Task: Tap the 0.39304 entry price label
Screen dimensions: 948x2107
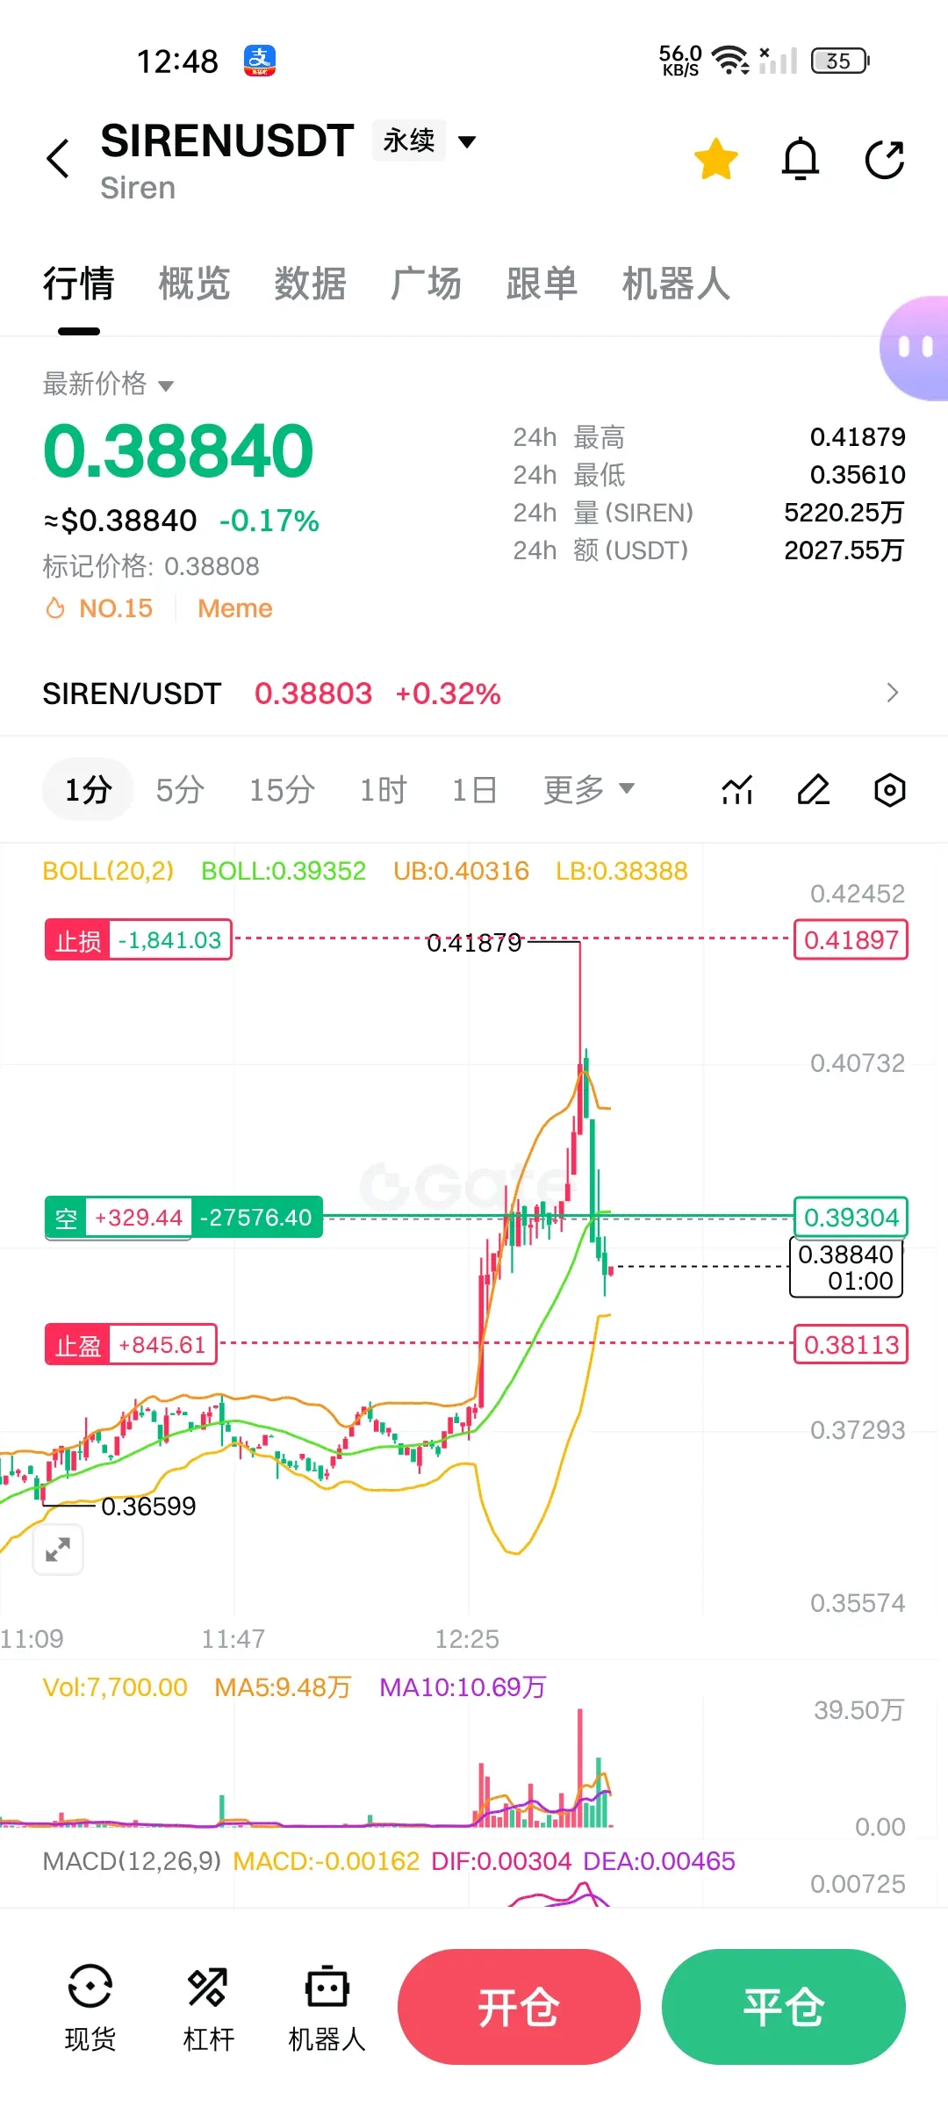Action: [x=851, y=1218]
